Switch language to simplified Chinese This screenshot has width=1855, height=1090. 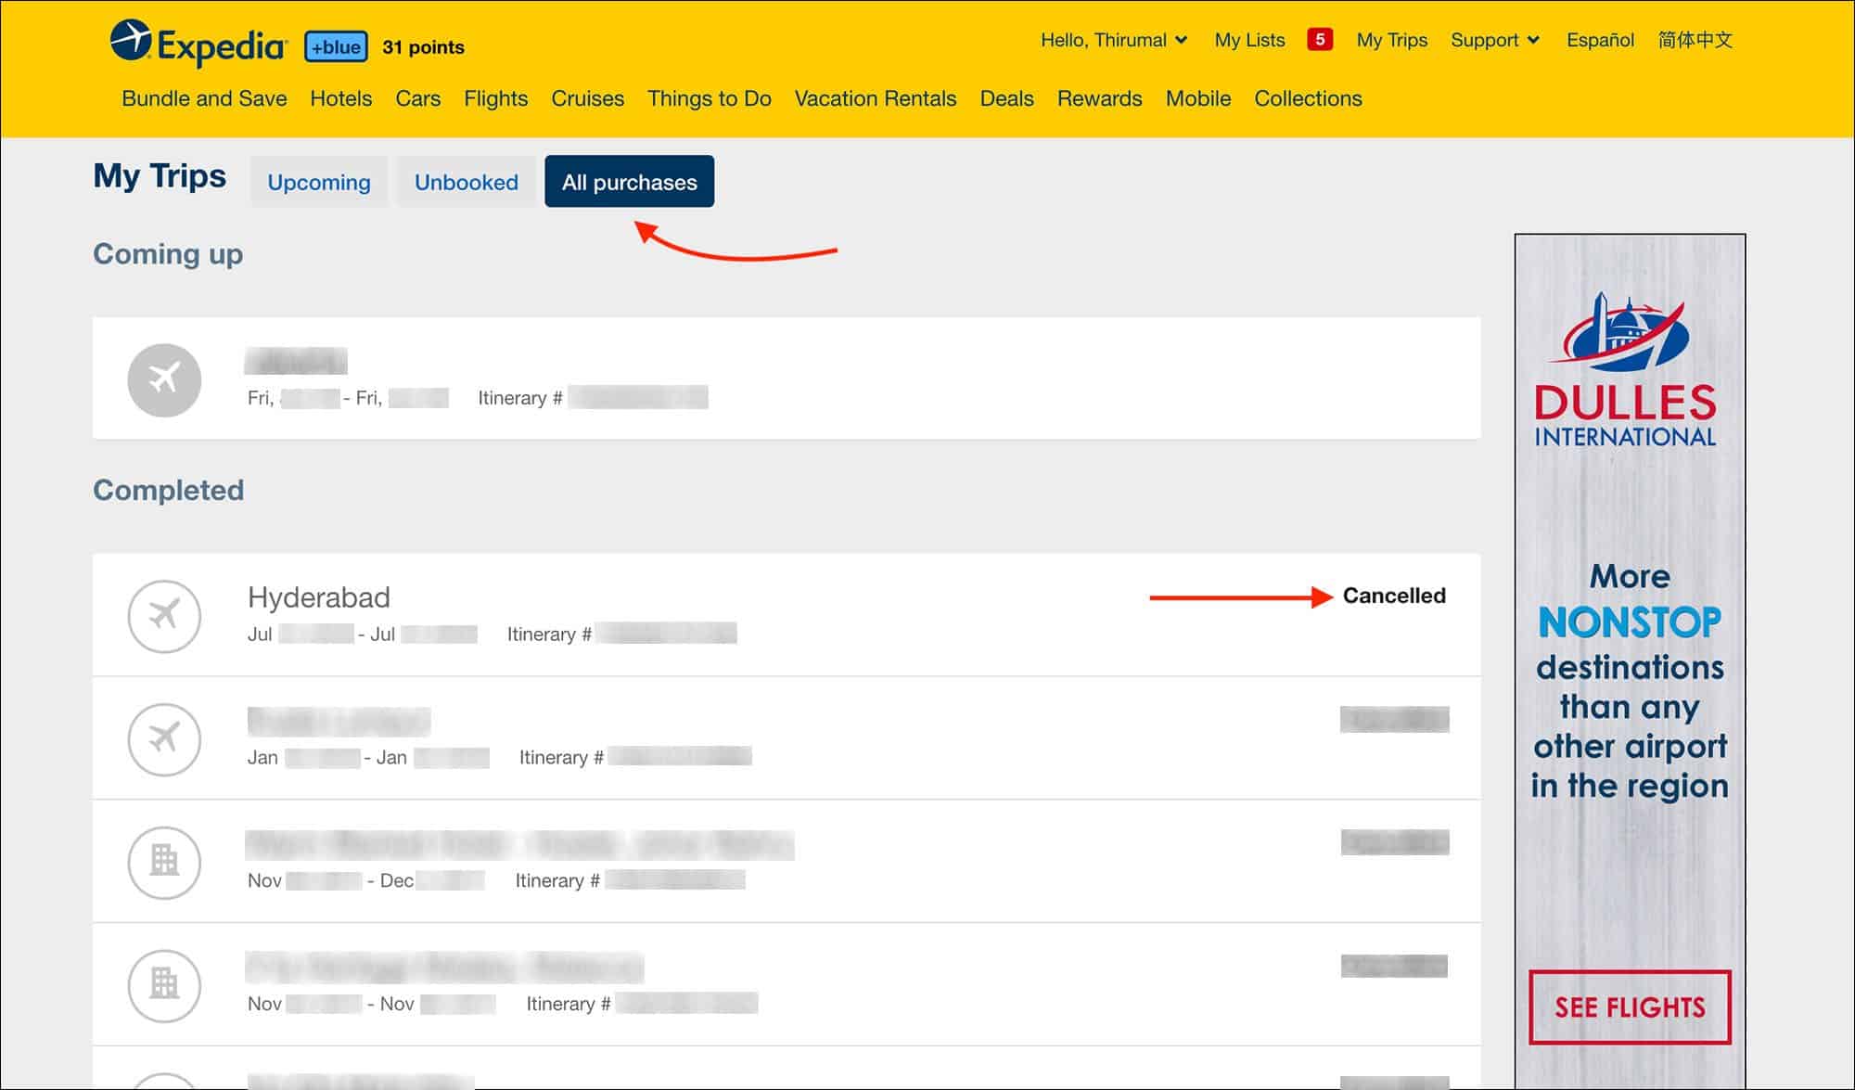point(1695,40)
